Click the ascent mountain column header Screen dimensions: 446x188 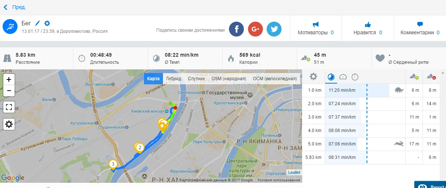click(414, 76)
